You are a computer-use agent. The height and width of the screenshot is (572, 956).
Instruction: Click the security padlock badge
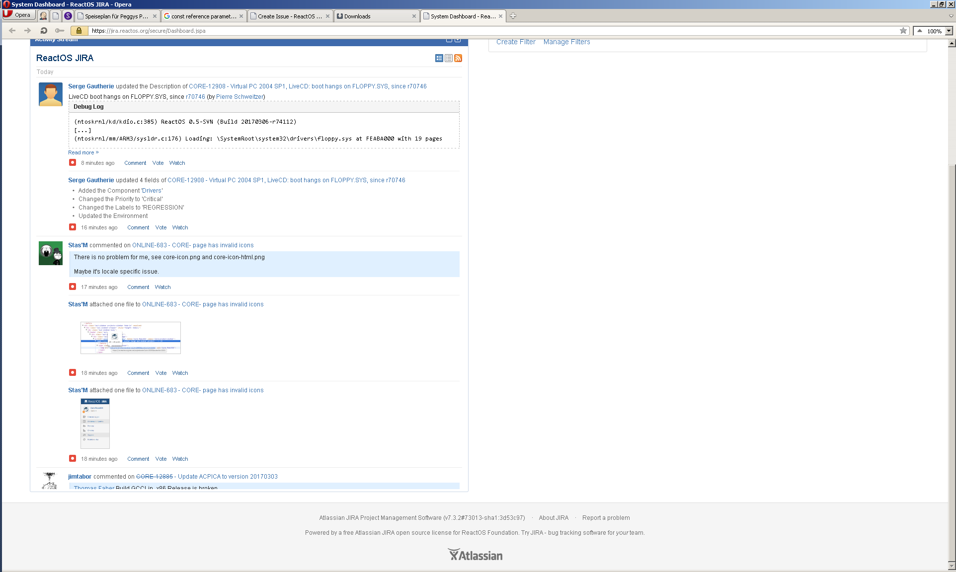click(x=79, y=31)
